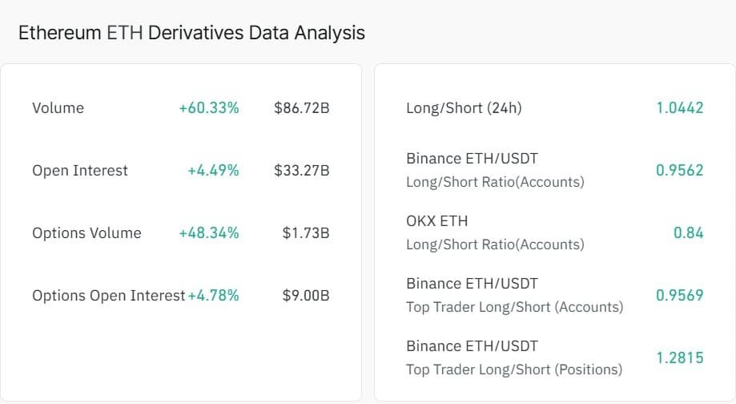Viewport: 736px width, 404px height.
Task: Click the $1.73B options volume amount
Action: point(305,233)
